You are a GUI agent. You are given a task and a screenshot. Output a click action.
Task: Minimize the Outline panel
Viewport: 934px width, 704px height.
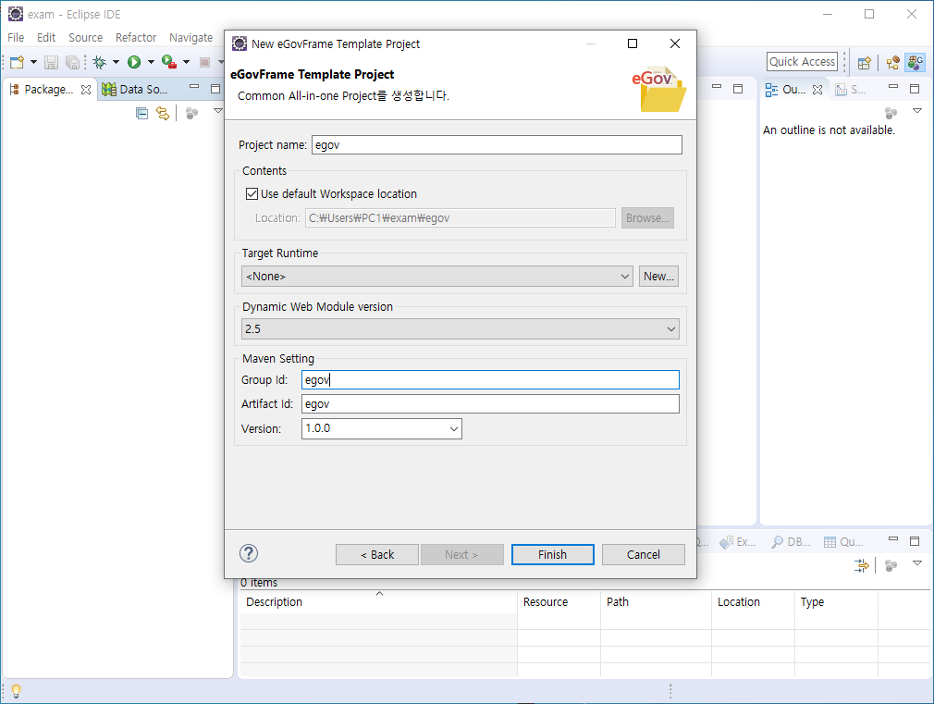pyautogui.click(x=893, y=87)
